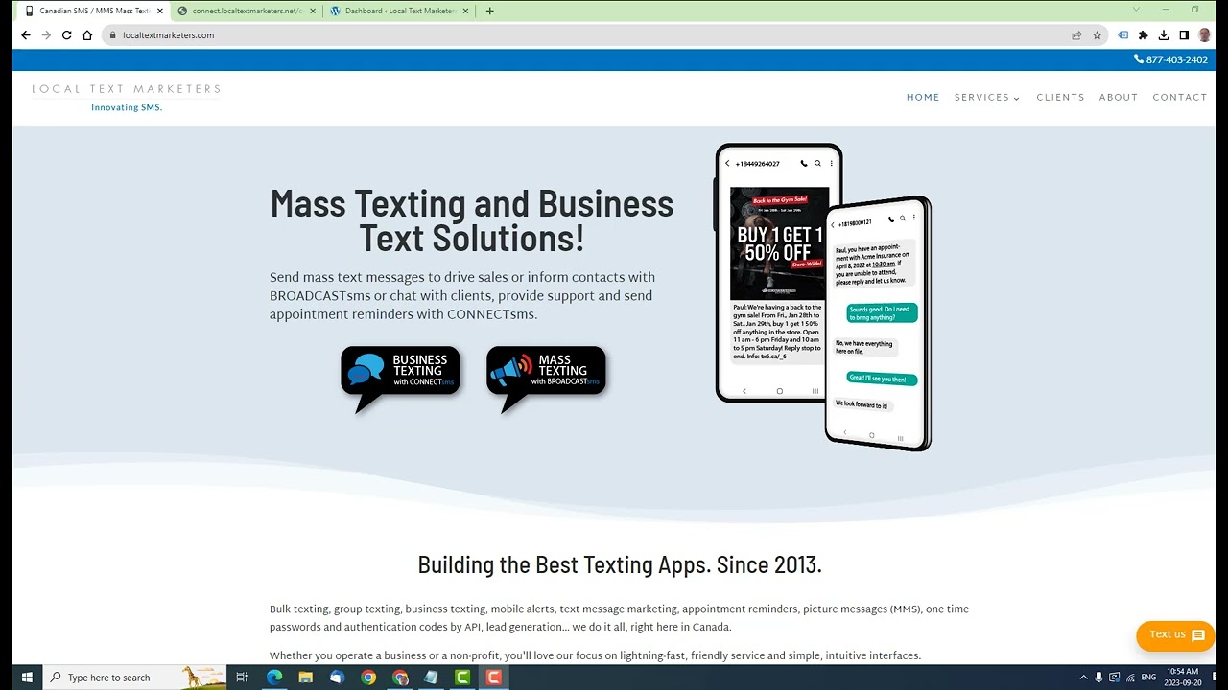Open the HOME menu item
This screenshot has width=1228, height=690.
(923, 98)
